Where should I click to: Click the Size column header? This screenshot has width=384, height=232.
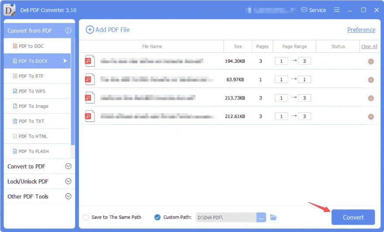(238, 47)
